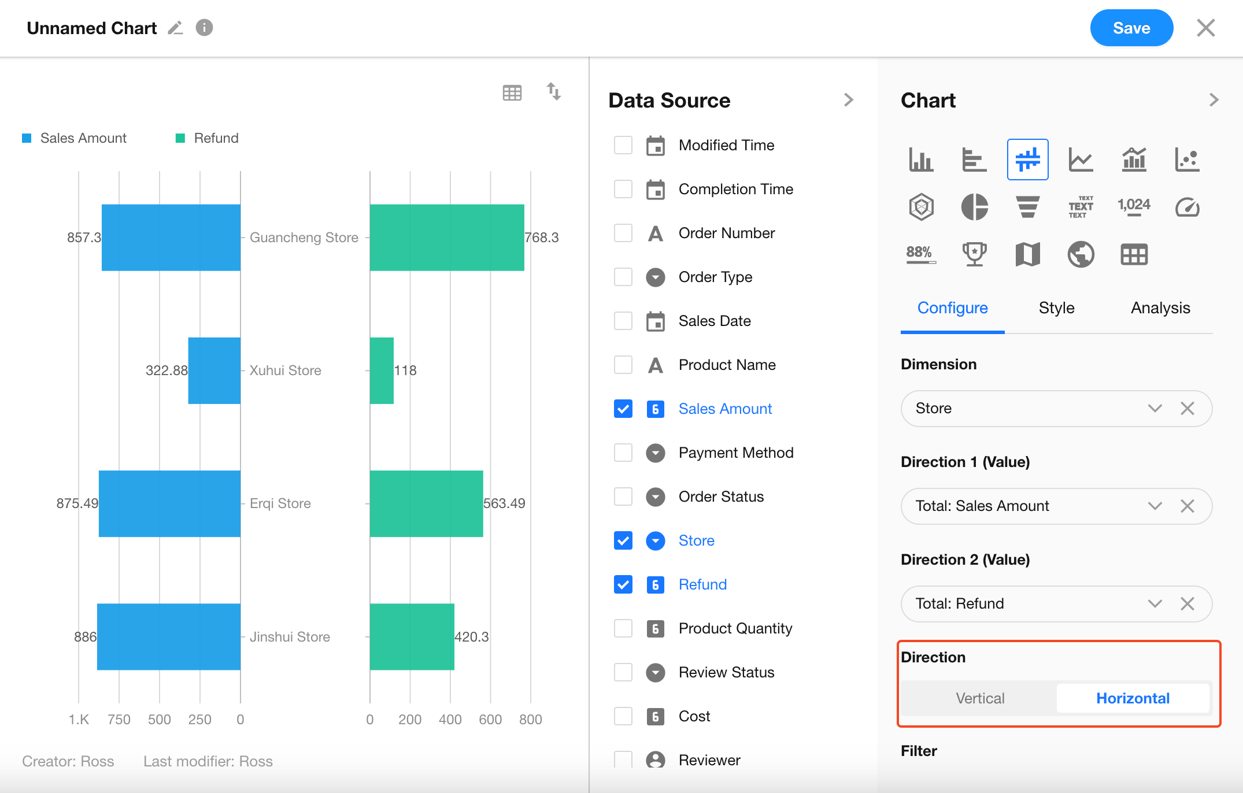Click the Refund legend color swatch
This screenshot has height=793, width=1243.
(180, 138)
